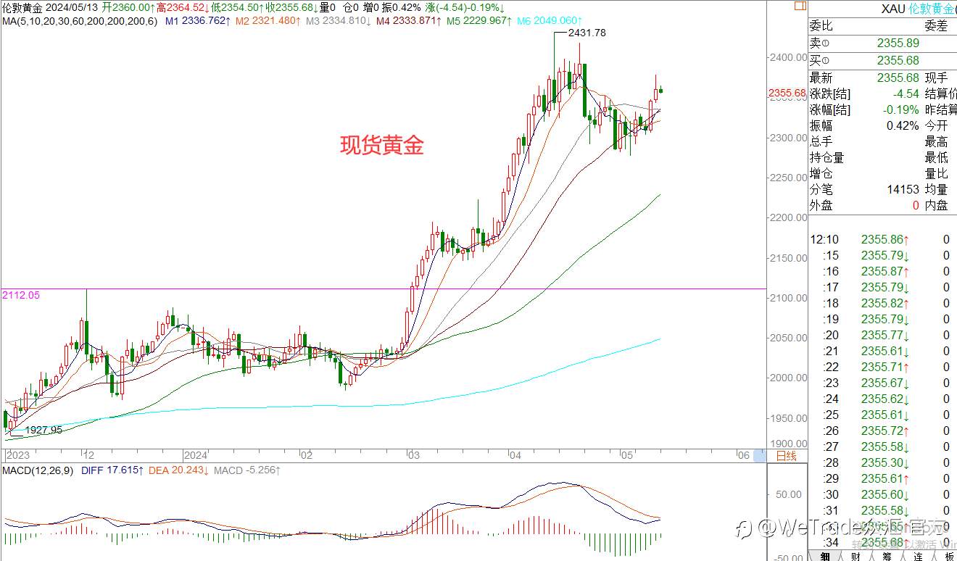Switch to the 细 detail tab
Viewport: 957px width, 561px height.
point(824,556)
